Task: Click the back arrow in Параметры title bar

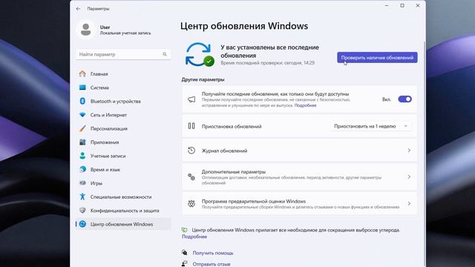Action: tap(78, 9)
